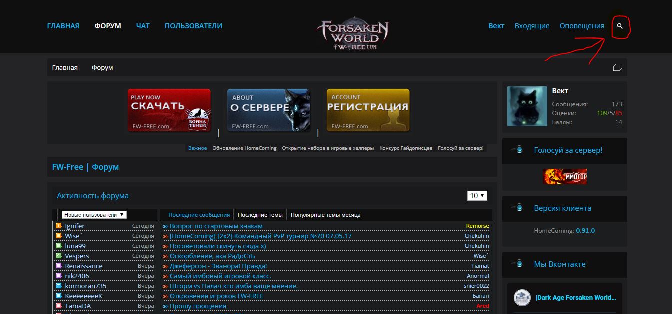The width and height of the screenshot is (672, 314).
Task: Click the user icon beside KeeeeeeeeK
Action: (x=59, y=296)
